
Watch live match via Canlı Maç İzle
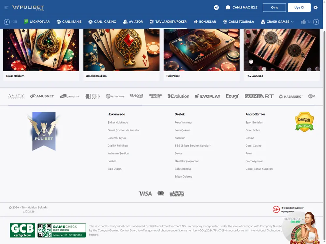pos(242,7)
